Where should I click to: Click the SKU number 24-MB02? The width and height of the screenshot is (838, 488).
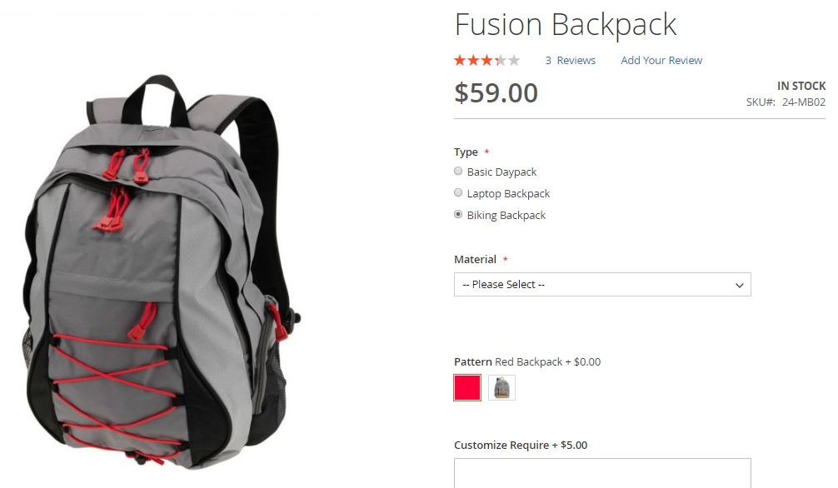[x=804, y=102]
